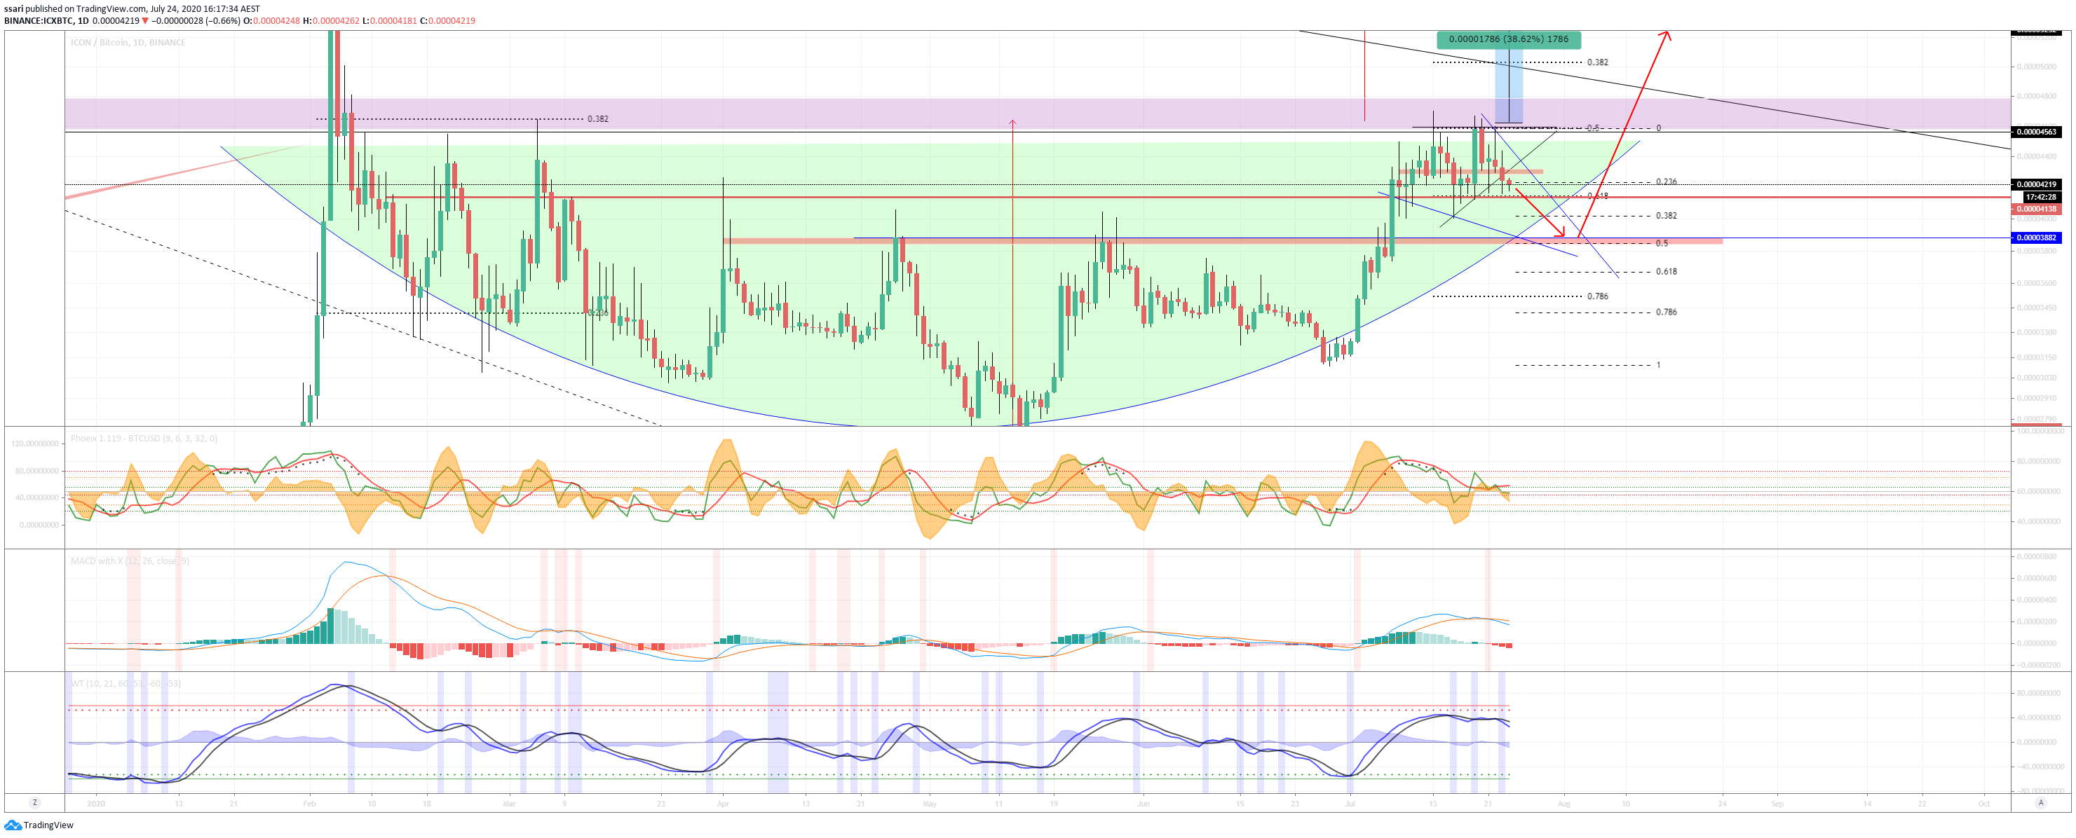The height and width of the screenshot is (838, 2076).
Task: Click the close value C:0.00004219
Action: click(447, 21)
